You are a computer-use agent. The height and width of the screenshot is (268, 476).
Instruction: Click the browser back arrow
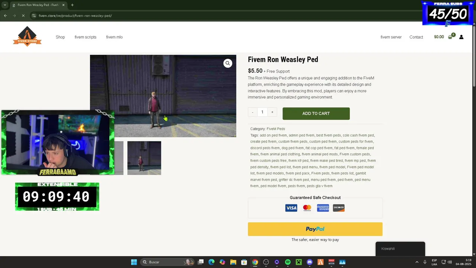tap(5, 16)
